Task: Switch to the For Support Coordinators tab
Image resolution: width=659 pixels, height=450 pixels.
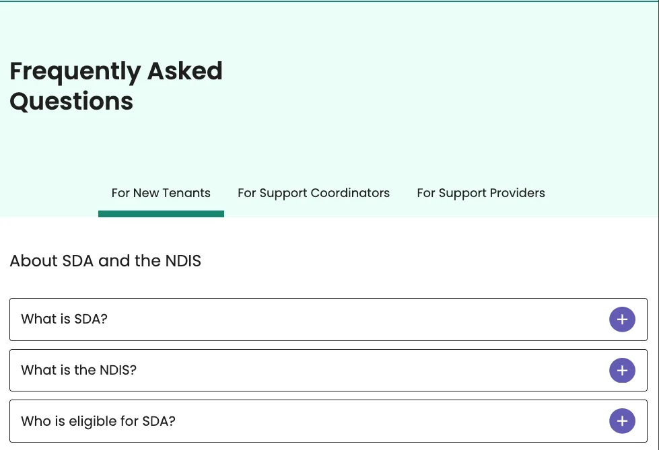Action: click(314, 193)
